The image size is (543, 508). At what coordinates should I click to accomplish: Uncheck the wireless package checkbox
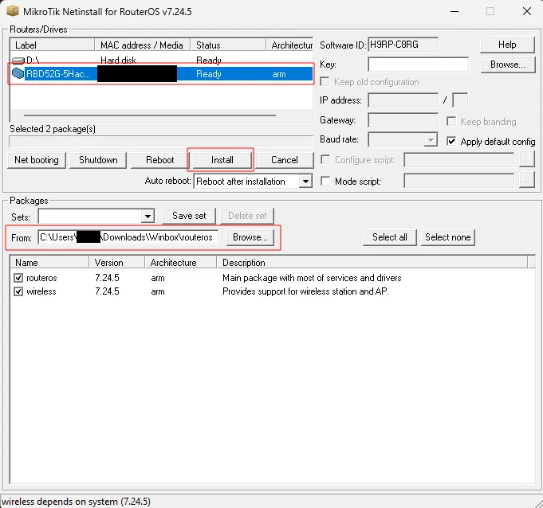(18, 291)
